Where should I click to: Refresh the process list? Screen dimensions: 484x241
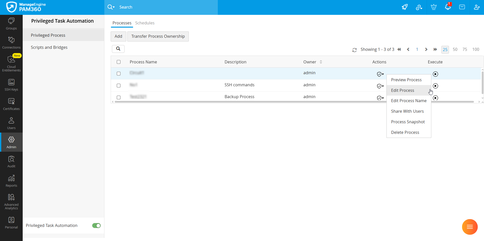(x=354, y=50)
